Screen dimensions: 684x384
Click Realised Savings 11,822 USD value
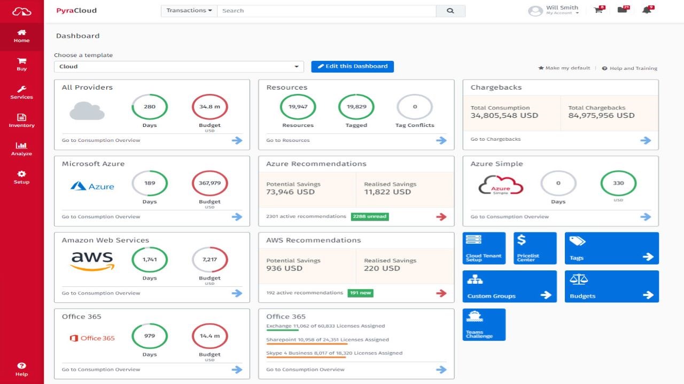tap(387, 191)
